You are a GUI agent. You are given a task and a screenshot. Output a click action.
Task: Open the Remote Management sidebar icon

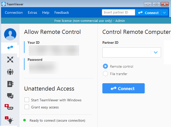[x=10, y=60]
